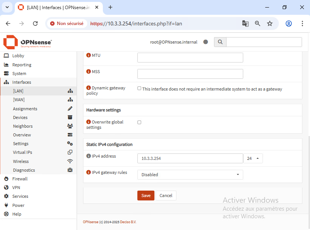Viewport: 310px width, 230px height.
Task: Click the System server icon
Action: coord(6,74)
